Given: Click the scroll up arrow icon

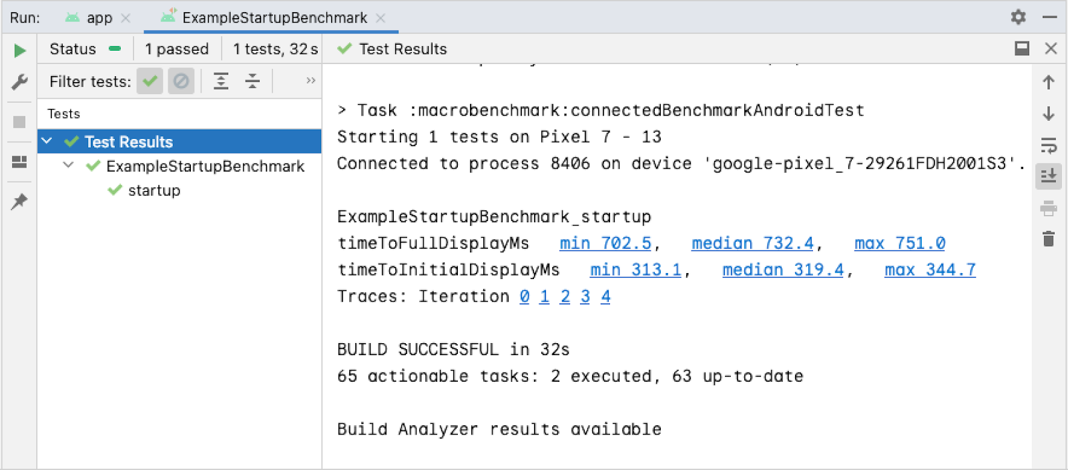Looking at the screenshot, I should pyautogui.click(x=1049, y=82).
